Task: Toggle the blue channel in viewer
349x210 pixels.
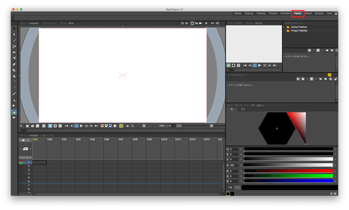Action: tap(110, 126)
